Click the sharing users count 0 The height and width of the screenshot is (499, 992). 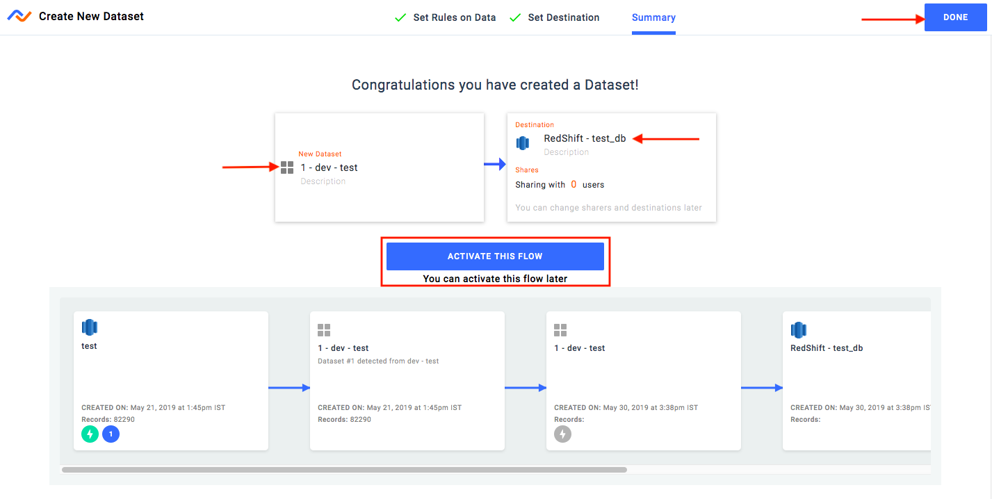[x=574, y=185]
